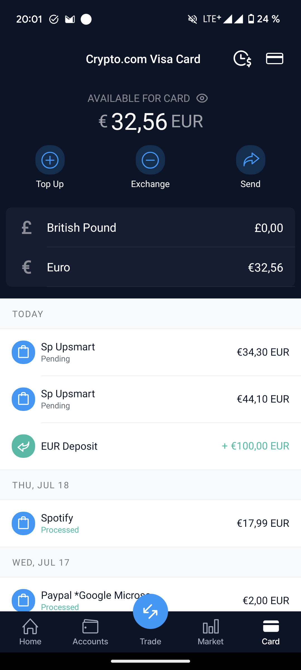This screenshot has height=670, width=301.
Task: Tap the green EUR Deposit icon
Action: point(23,446)
